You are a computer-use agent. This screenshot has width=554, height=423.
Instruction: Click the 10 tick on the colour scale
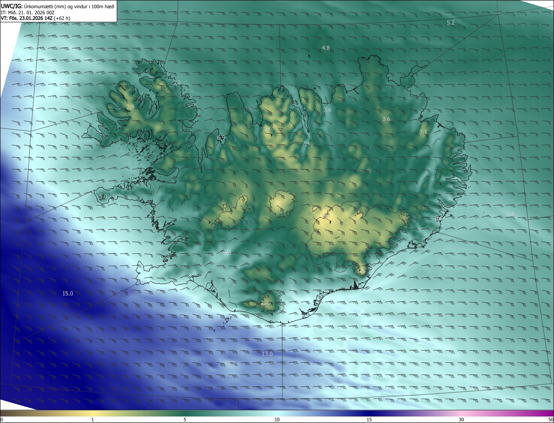277,420
